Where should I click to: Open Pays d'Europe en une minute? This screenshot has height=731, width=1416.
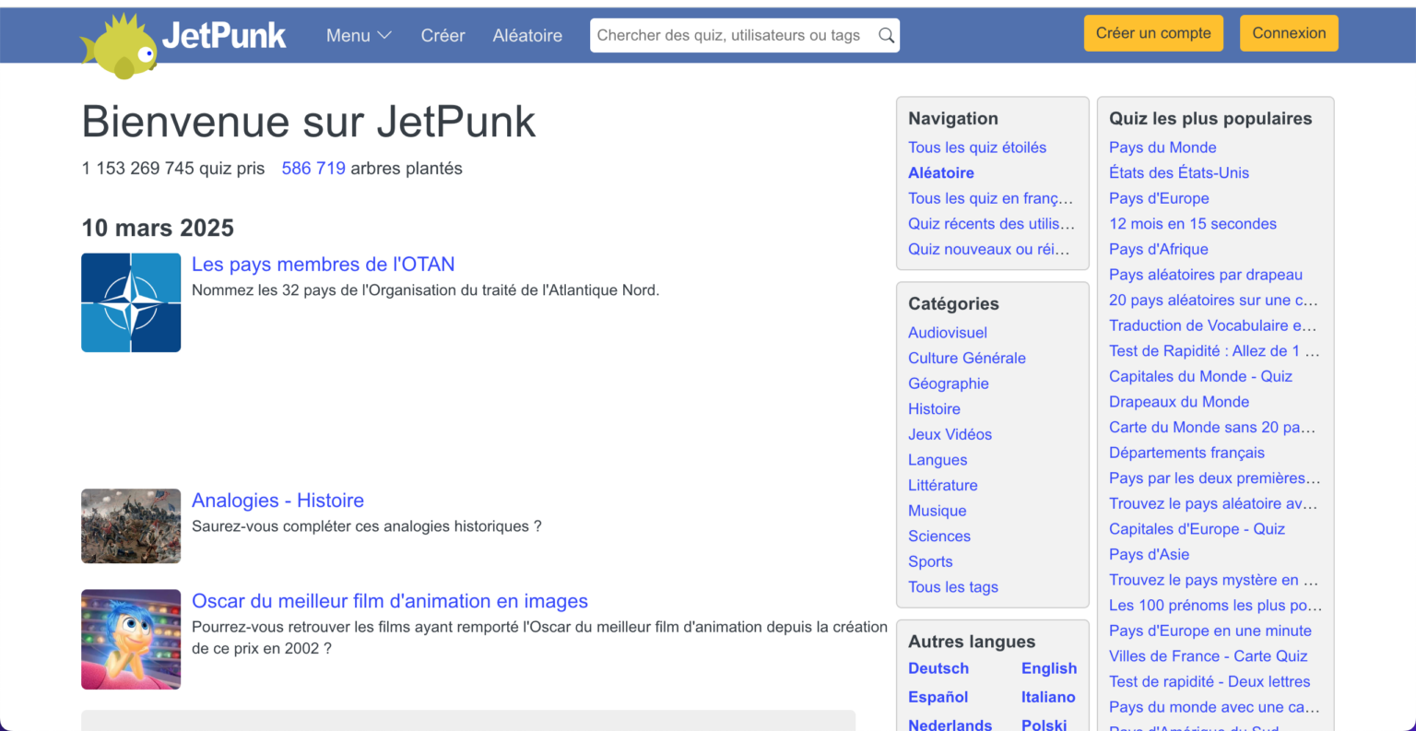[1210, 631]
